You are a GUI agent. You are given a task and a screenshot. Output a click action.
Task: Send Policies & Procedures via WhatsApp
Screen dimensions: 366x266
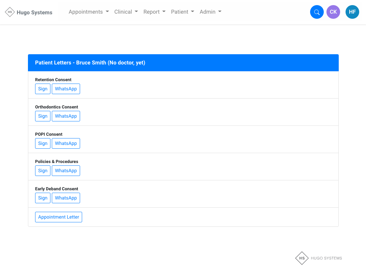66,171
